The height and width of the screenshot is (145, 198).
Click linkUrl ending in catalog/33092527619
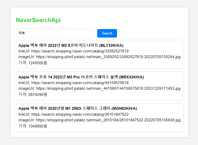tap(73, 51)
